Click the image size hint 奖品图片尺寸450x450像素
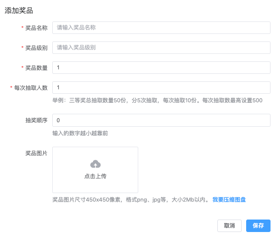275x238 pixels. click(87, 200)
